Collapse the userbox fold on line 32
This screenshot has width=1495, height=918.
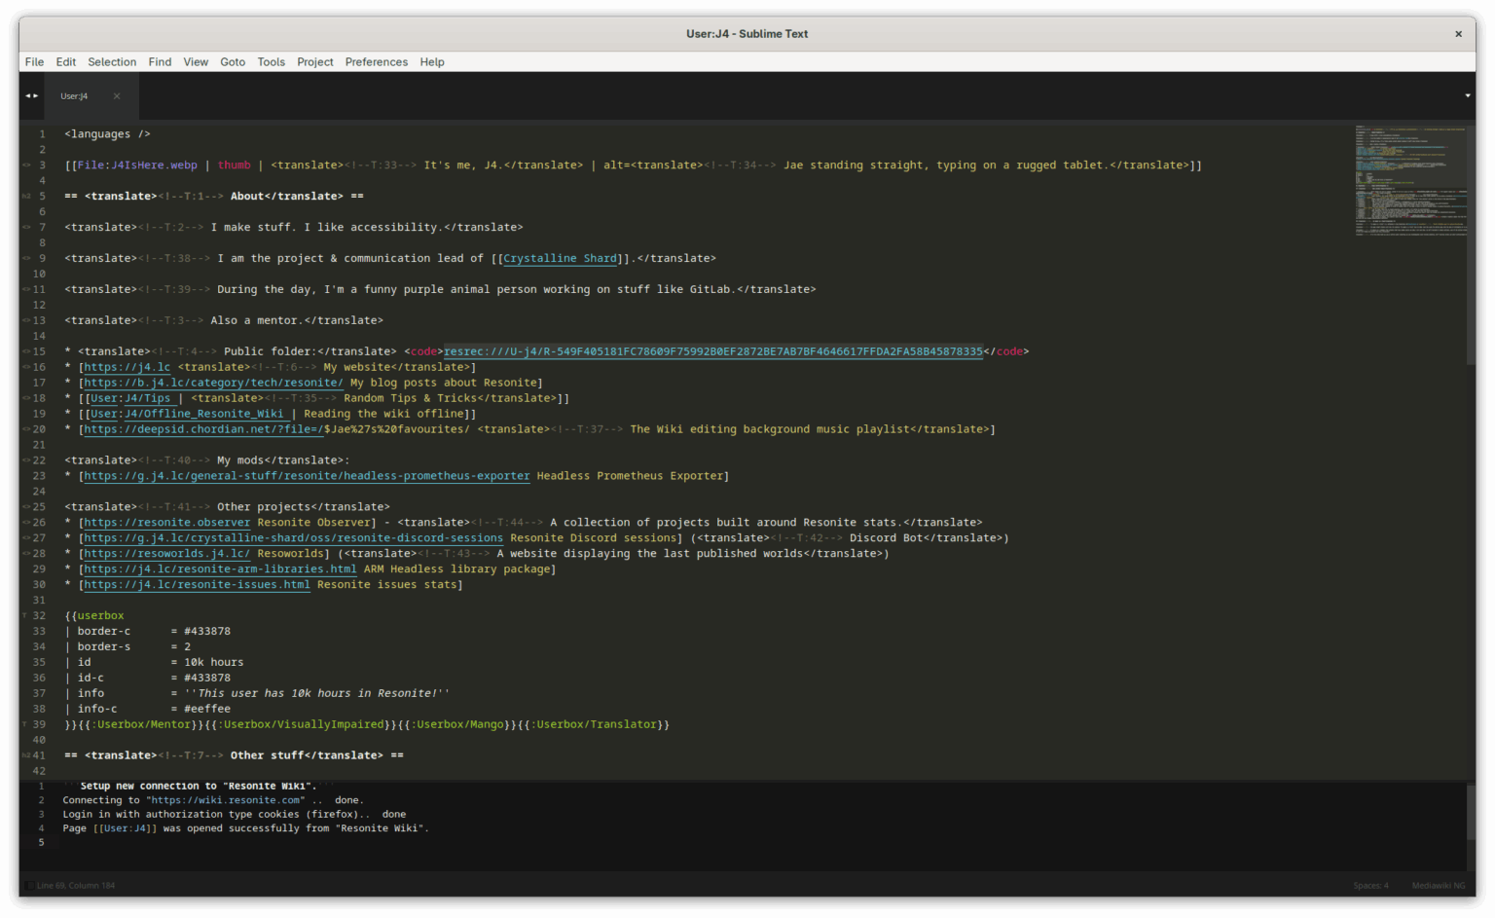click(x=25, y=615)
